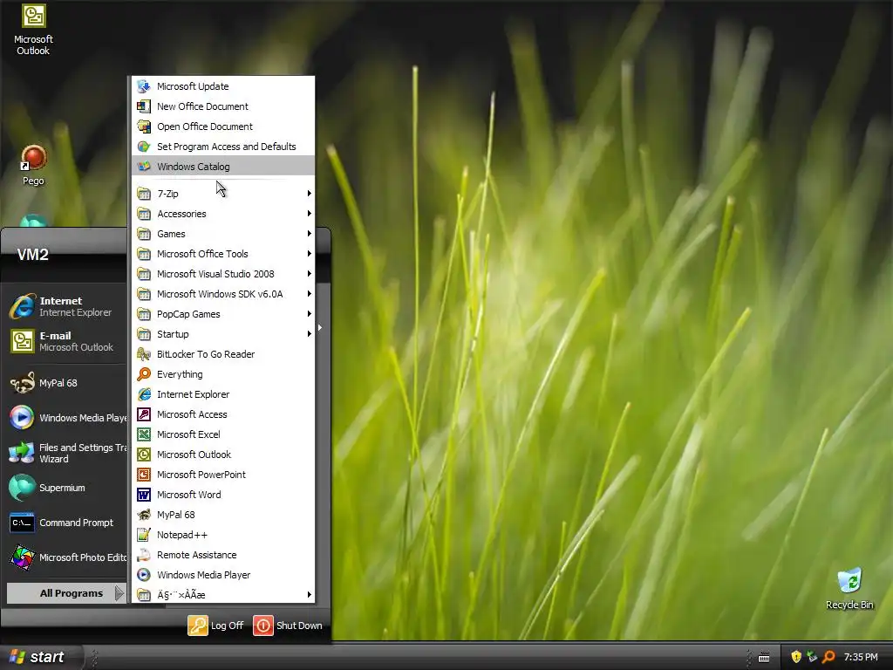The image size is (893, 670).
Task: Click the Shut Down button
Action: tap(288, 626)
